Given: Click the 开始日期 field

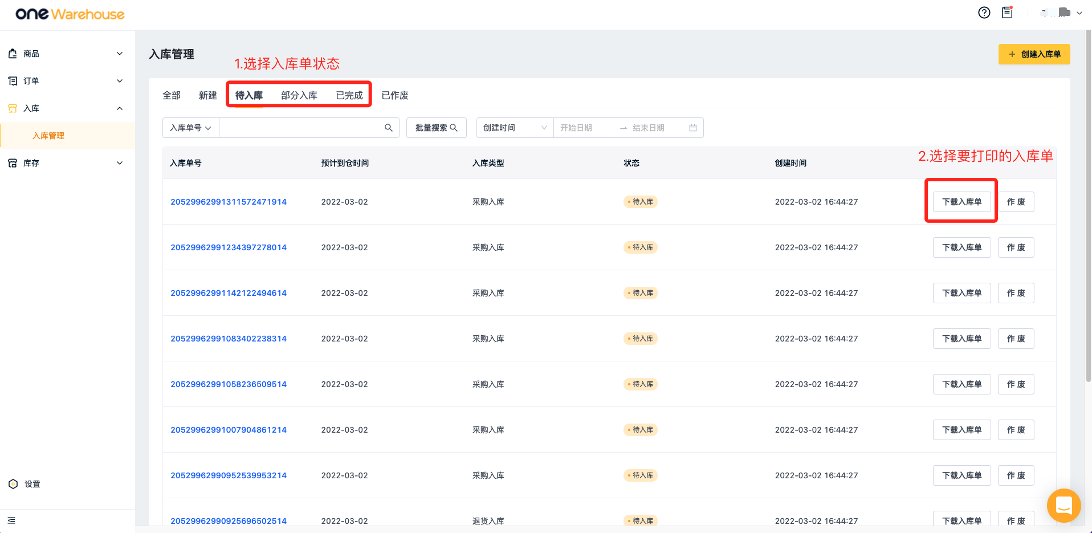Looking at the screenshot, I should tap(576, 128).
